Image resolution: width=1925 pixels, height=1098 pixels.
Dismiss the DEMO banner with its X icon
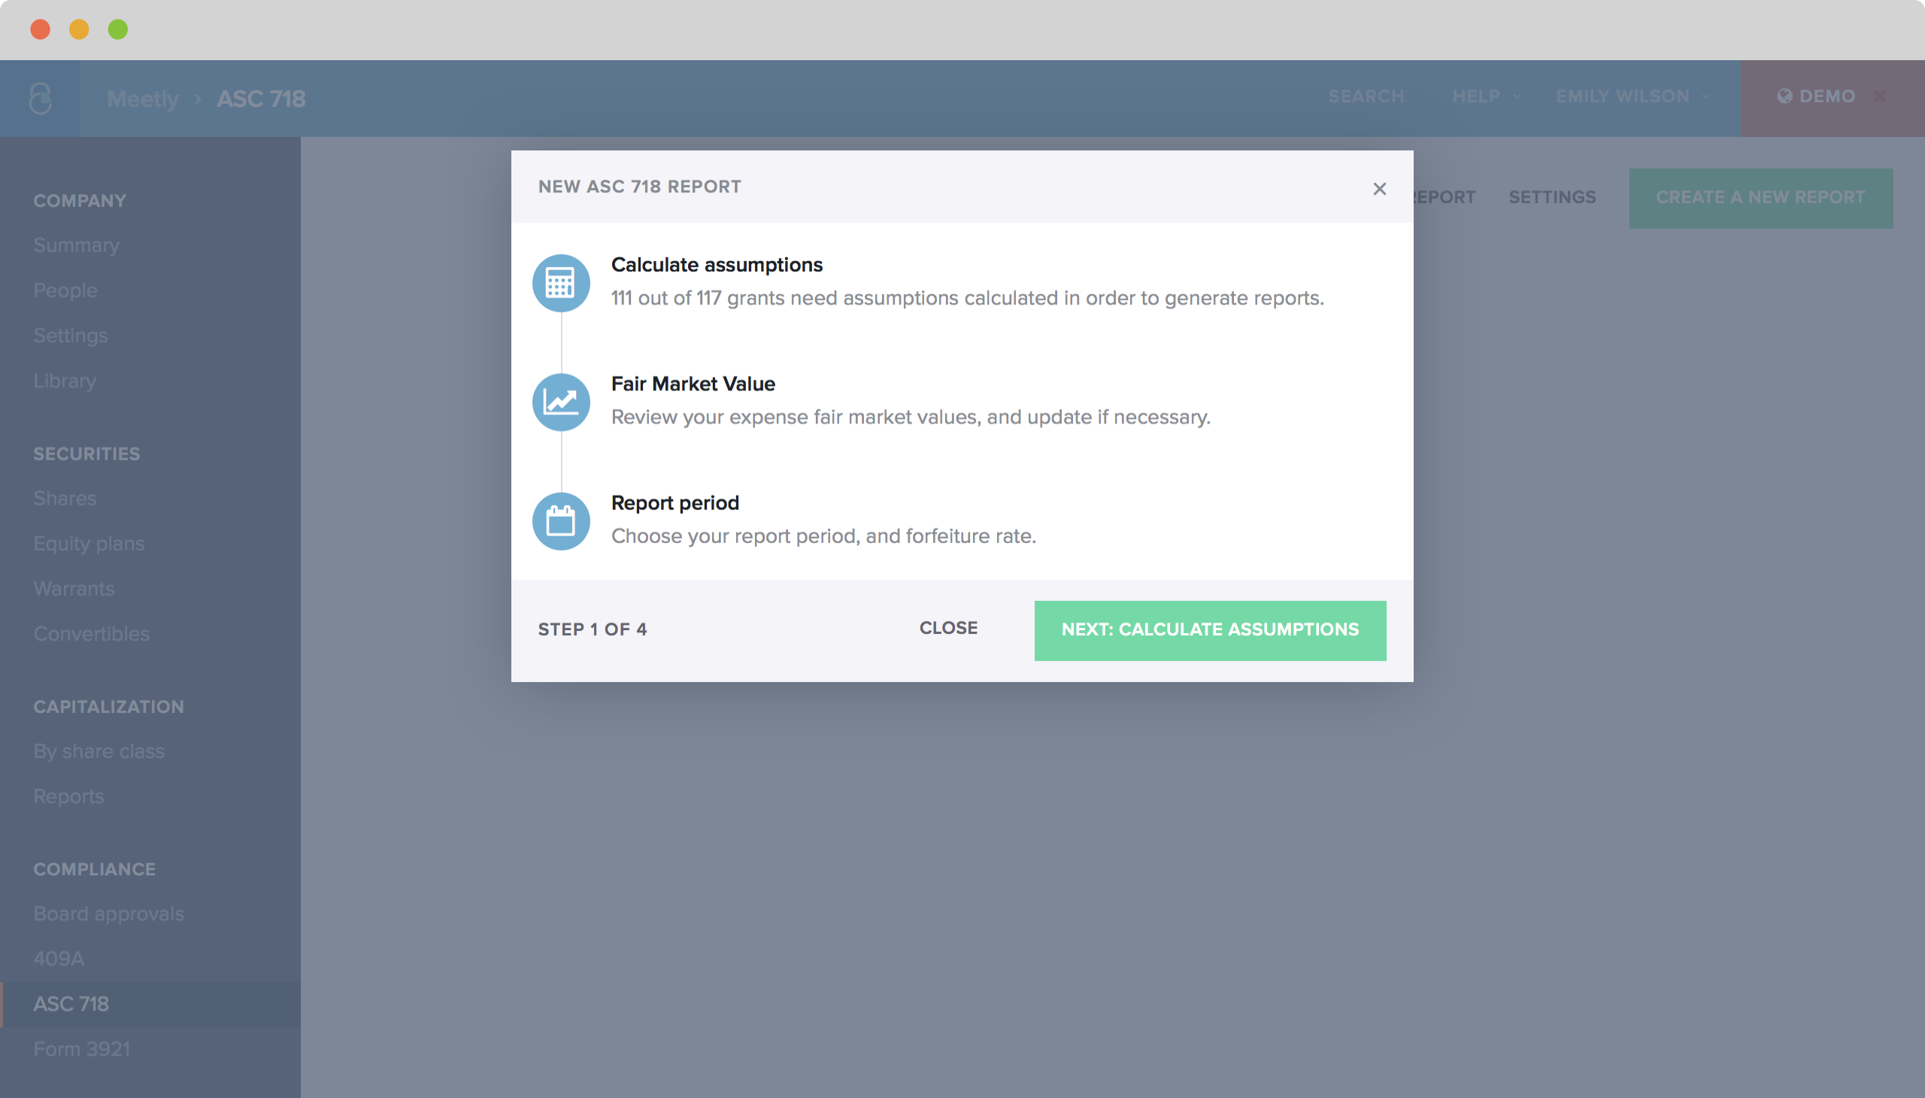click(1880, 96)
